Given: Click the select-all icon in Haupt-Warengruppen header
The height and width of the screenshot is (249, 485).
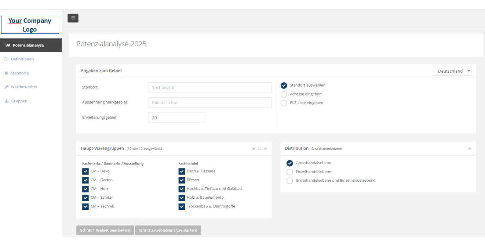Looking at the screenshot, I should (254, 148).
